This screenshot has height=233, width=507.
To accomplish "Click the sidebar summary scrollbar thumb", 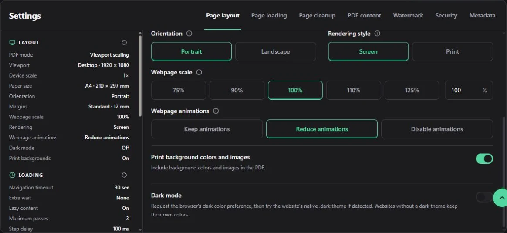I will (x=140, y=76).
